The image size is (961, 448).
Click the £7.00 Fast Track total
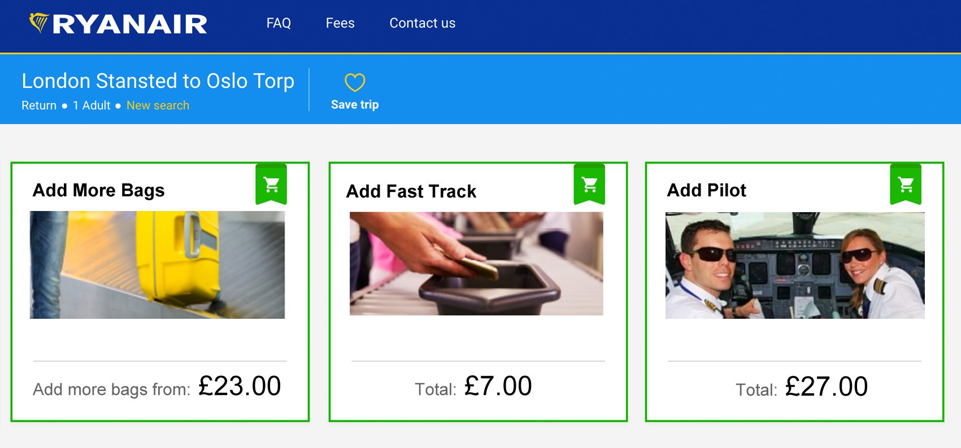click(498, 386)
